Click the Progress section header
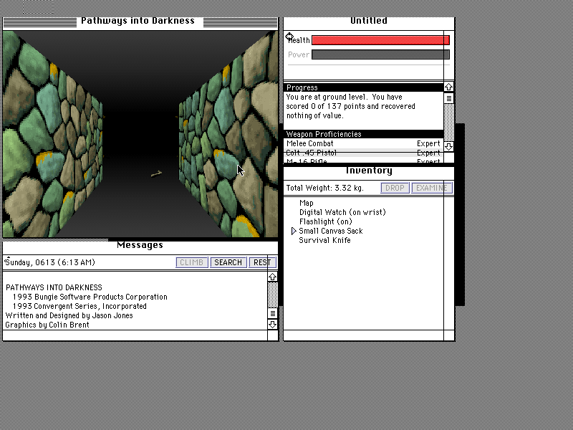 point(364,87)
